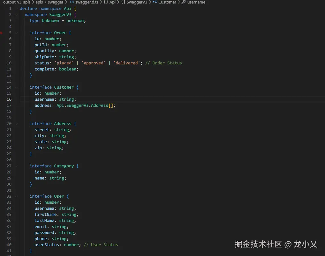Remove the red breakpoint at line 5
This screenshot has height=256, width=325.
(x=1, y=33)
